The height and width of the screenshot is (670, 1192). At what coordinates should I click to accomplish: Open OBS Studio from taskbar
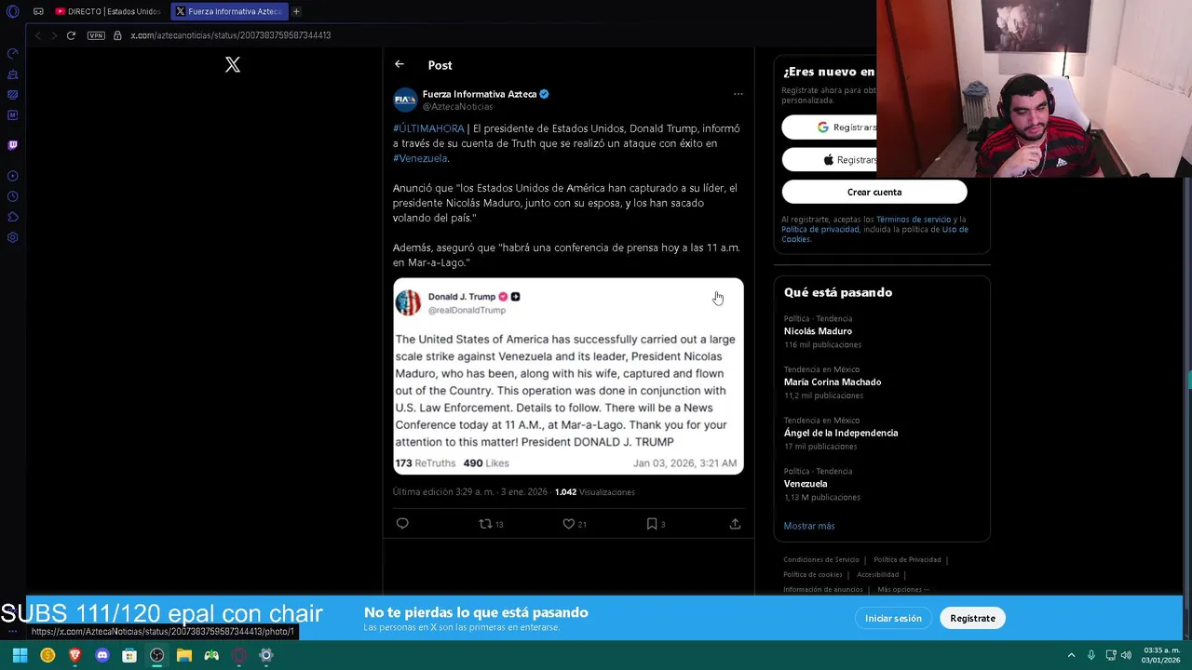click(x=156, y=655)
